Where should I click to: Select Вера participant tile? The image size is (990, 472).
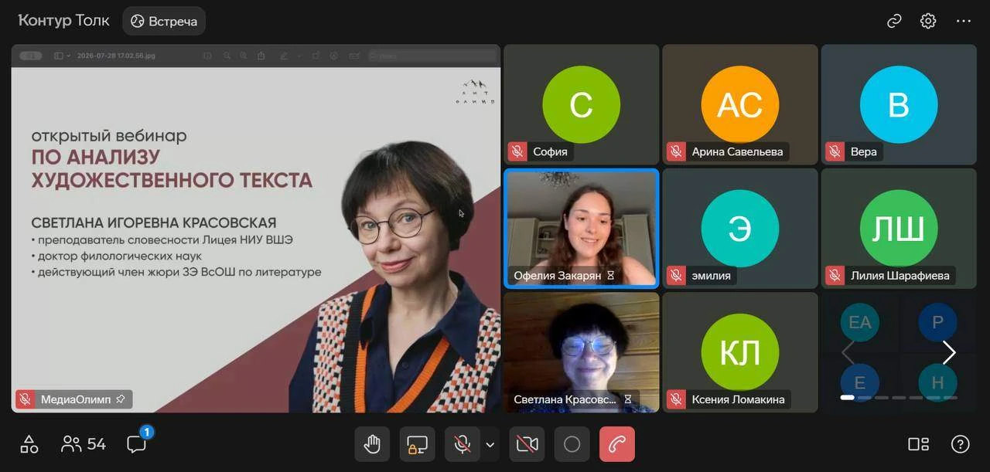pos(899,104)
